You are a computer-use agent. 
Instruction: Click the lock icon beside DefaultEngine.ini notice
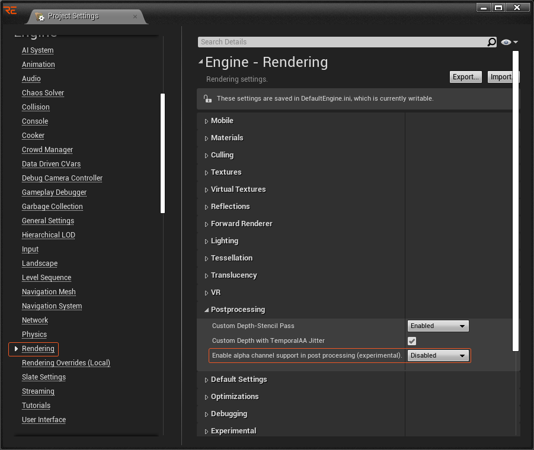click(x=207, y=99)
